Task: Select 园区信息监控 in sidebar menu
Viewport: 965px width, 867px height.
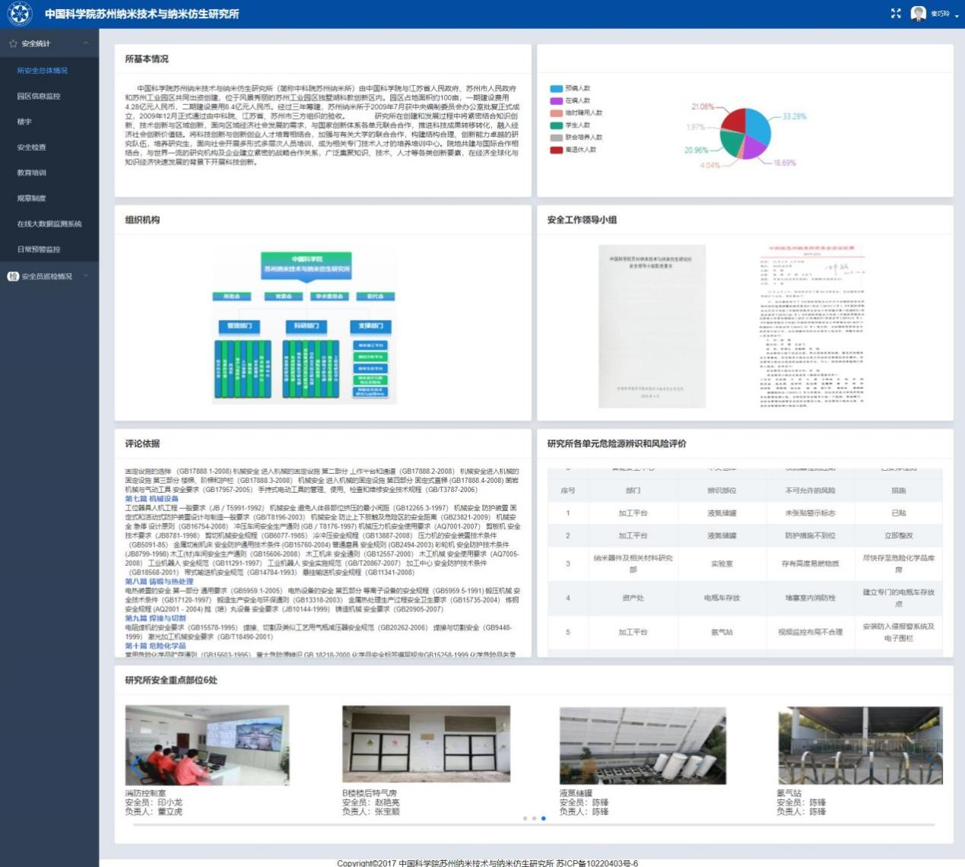Action: pyautogui.click(x=39, y=97)
